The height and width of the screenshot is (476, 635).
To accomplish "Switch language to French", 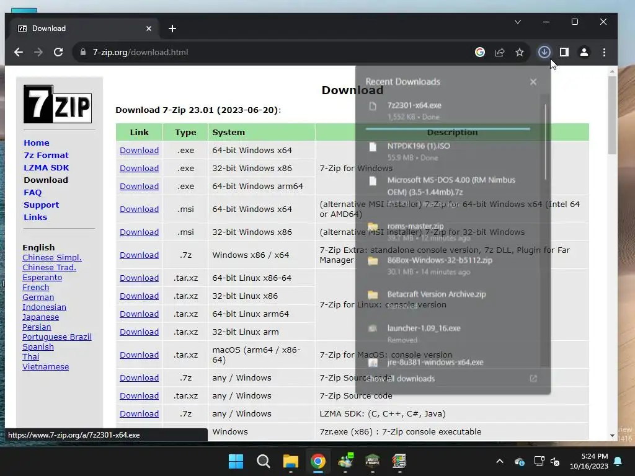I will click(35, 288).
